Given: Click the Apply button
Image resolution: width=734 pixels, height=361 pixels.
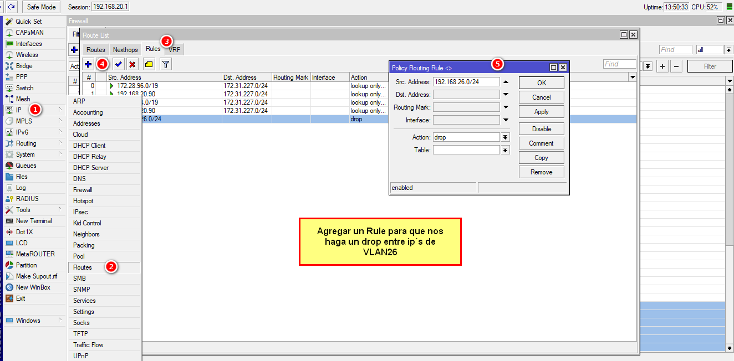Looking at the screenshot, I should (541, 112).
